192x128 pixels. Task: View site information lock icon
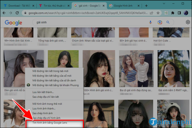click(25, 13)
